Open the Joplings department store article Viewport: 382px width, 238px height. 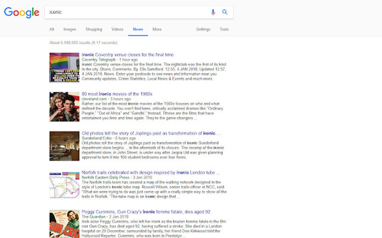pos(152,133)
